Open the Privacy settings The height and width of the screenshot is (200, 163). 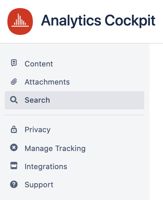tap(38, 130)
